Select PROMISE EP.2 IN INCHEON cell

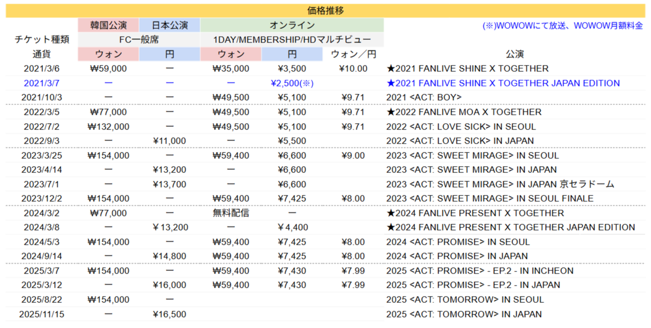[480, 271]
